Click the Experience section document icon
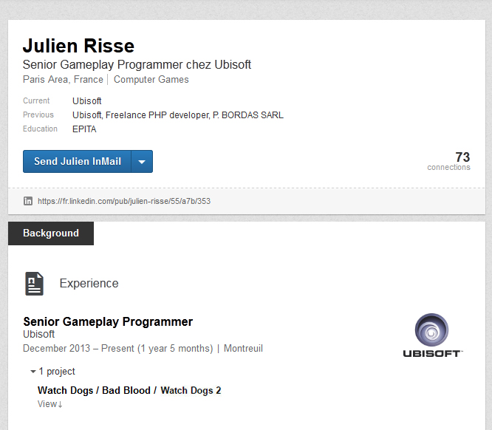 tap(34, 284)
